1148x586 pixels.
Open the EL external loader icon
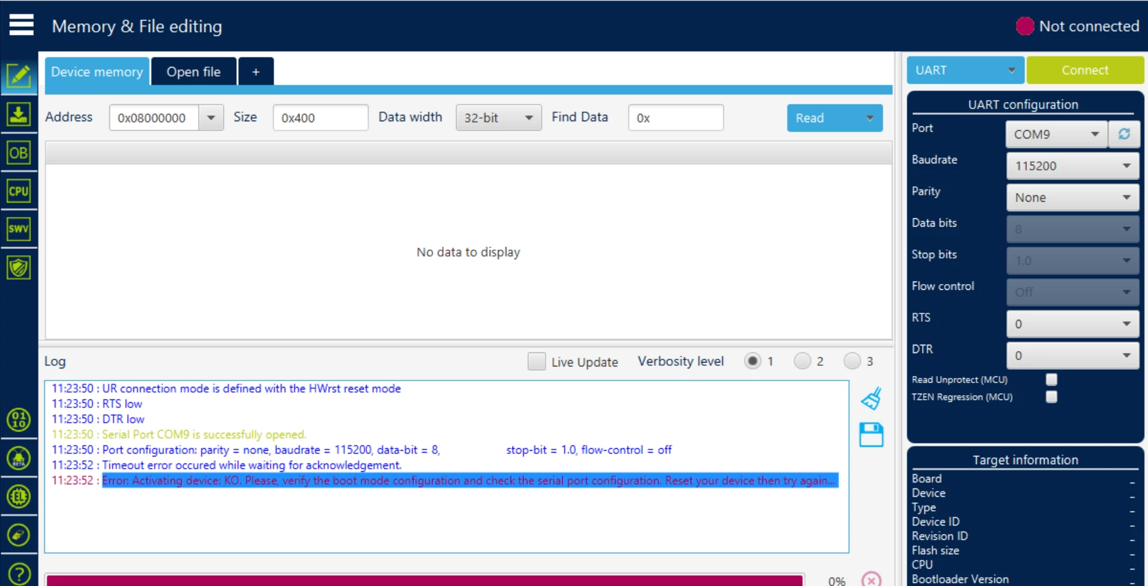[x=19, y=496]
